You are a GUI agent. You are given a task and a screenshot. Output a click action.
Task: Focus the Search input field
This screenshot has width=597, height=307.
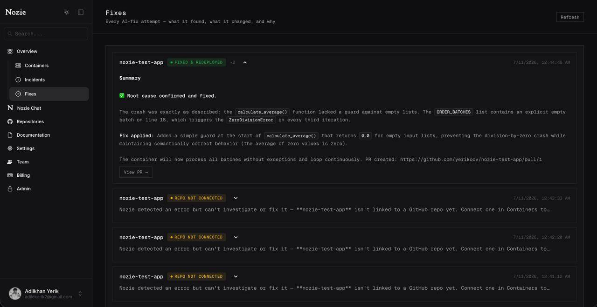pos(46,33)
